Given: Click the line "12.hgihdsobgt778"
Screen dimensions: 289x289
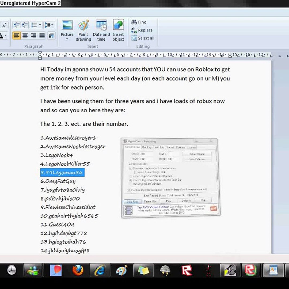Looking at the screenshot, I should click(x=64, y=233).
